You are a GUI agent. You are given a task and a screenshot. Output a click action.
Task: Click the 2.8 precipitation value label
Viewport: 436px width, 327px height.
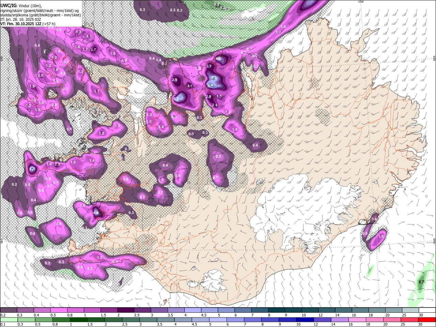point(209,96)
